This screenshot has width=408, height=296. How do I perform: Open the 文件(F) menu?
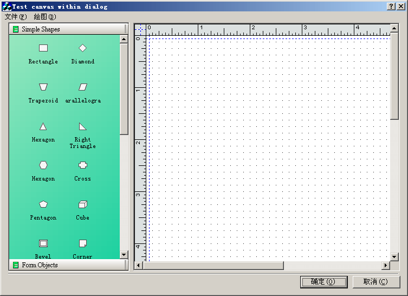click(x=15, y=17)
